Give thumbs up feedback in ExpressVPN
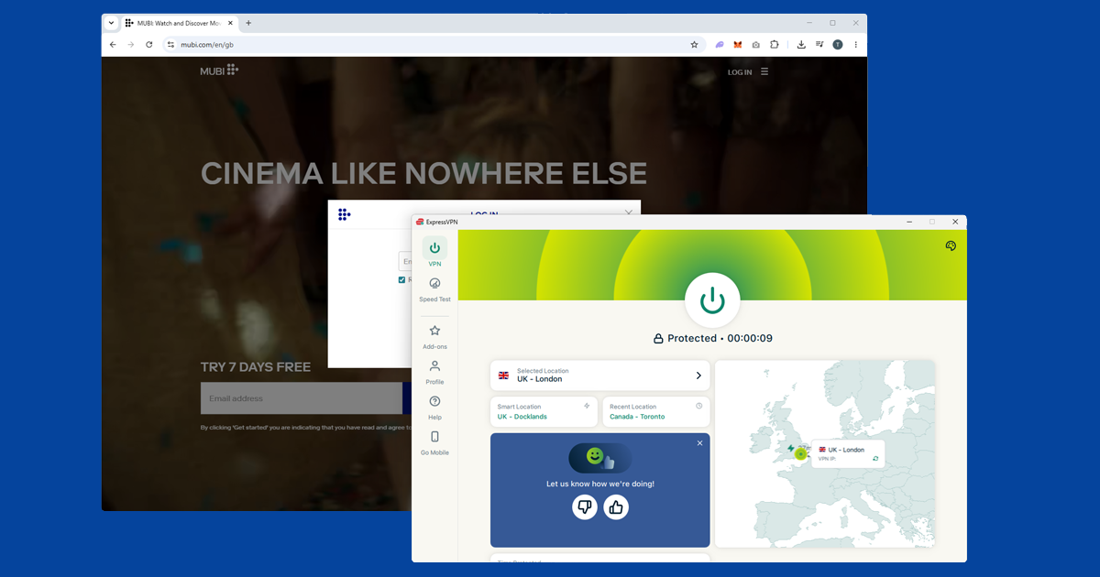 point(616,506)
